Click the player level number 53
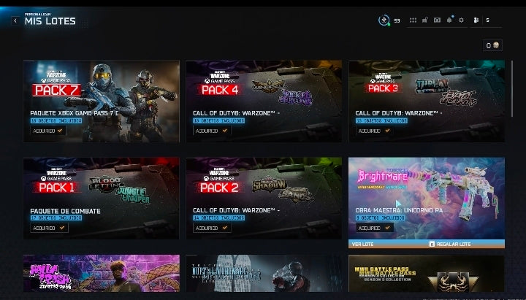This screenshot has height=300, width=526. [x=397, y=20]
